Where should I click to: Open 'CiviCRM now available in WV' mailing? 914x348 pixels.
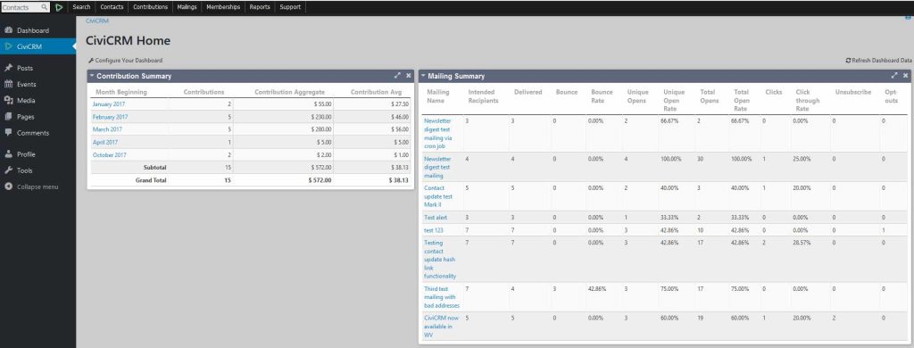coord(442,327)
